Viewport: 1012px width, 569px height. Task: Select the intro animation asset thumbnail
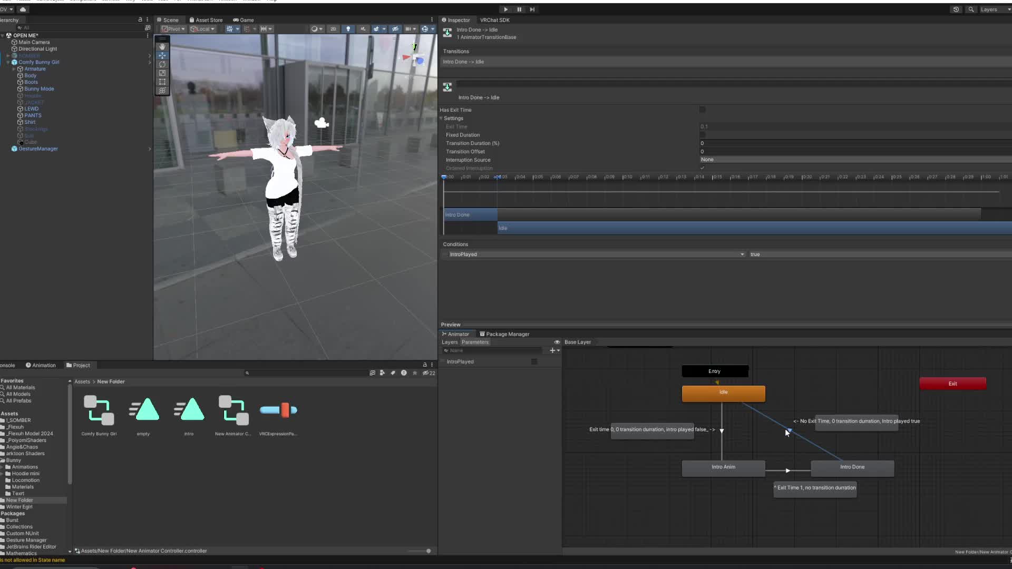pos(189,410)
